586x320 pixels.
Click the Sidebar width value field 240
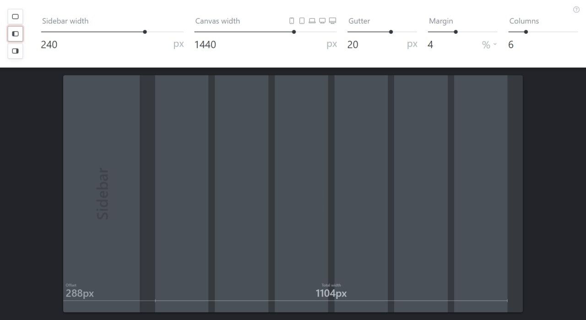click(92, 44)
